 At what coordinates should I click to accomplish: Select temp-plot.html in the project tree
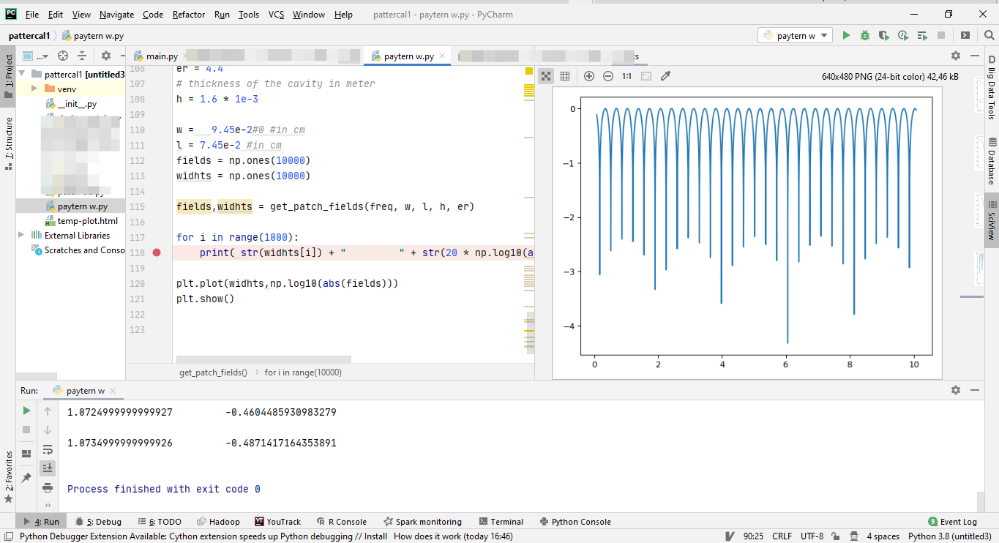click(x=87, y=221)
